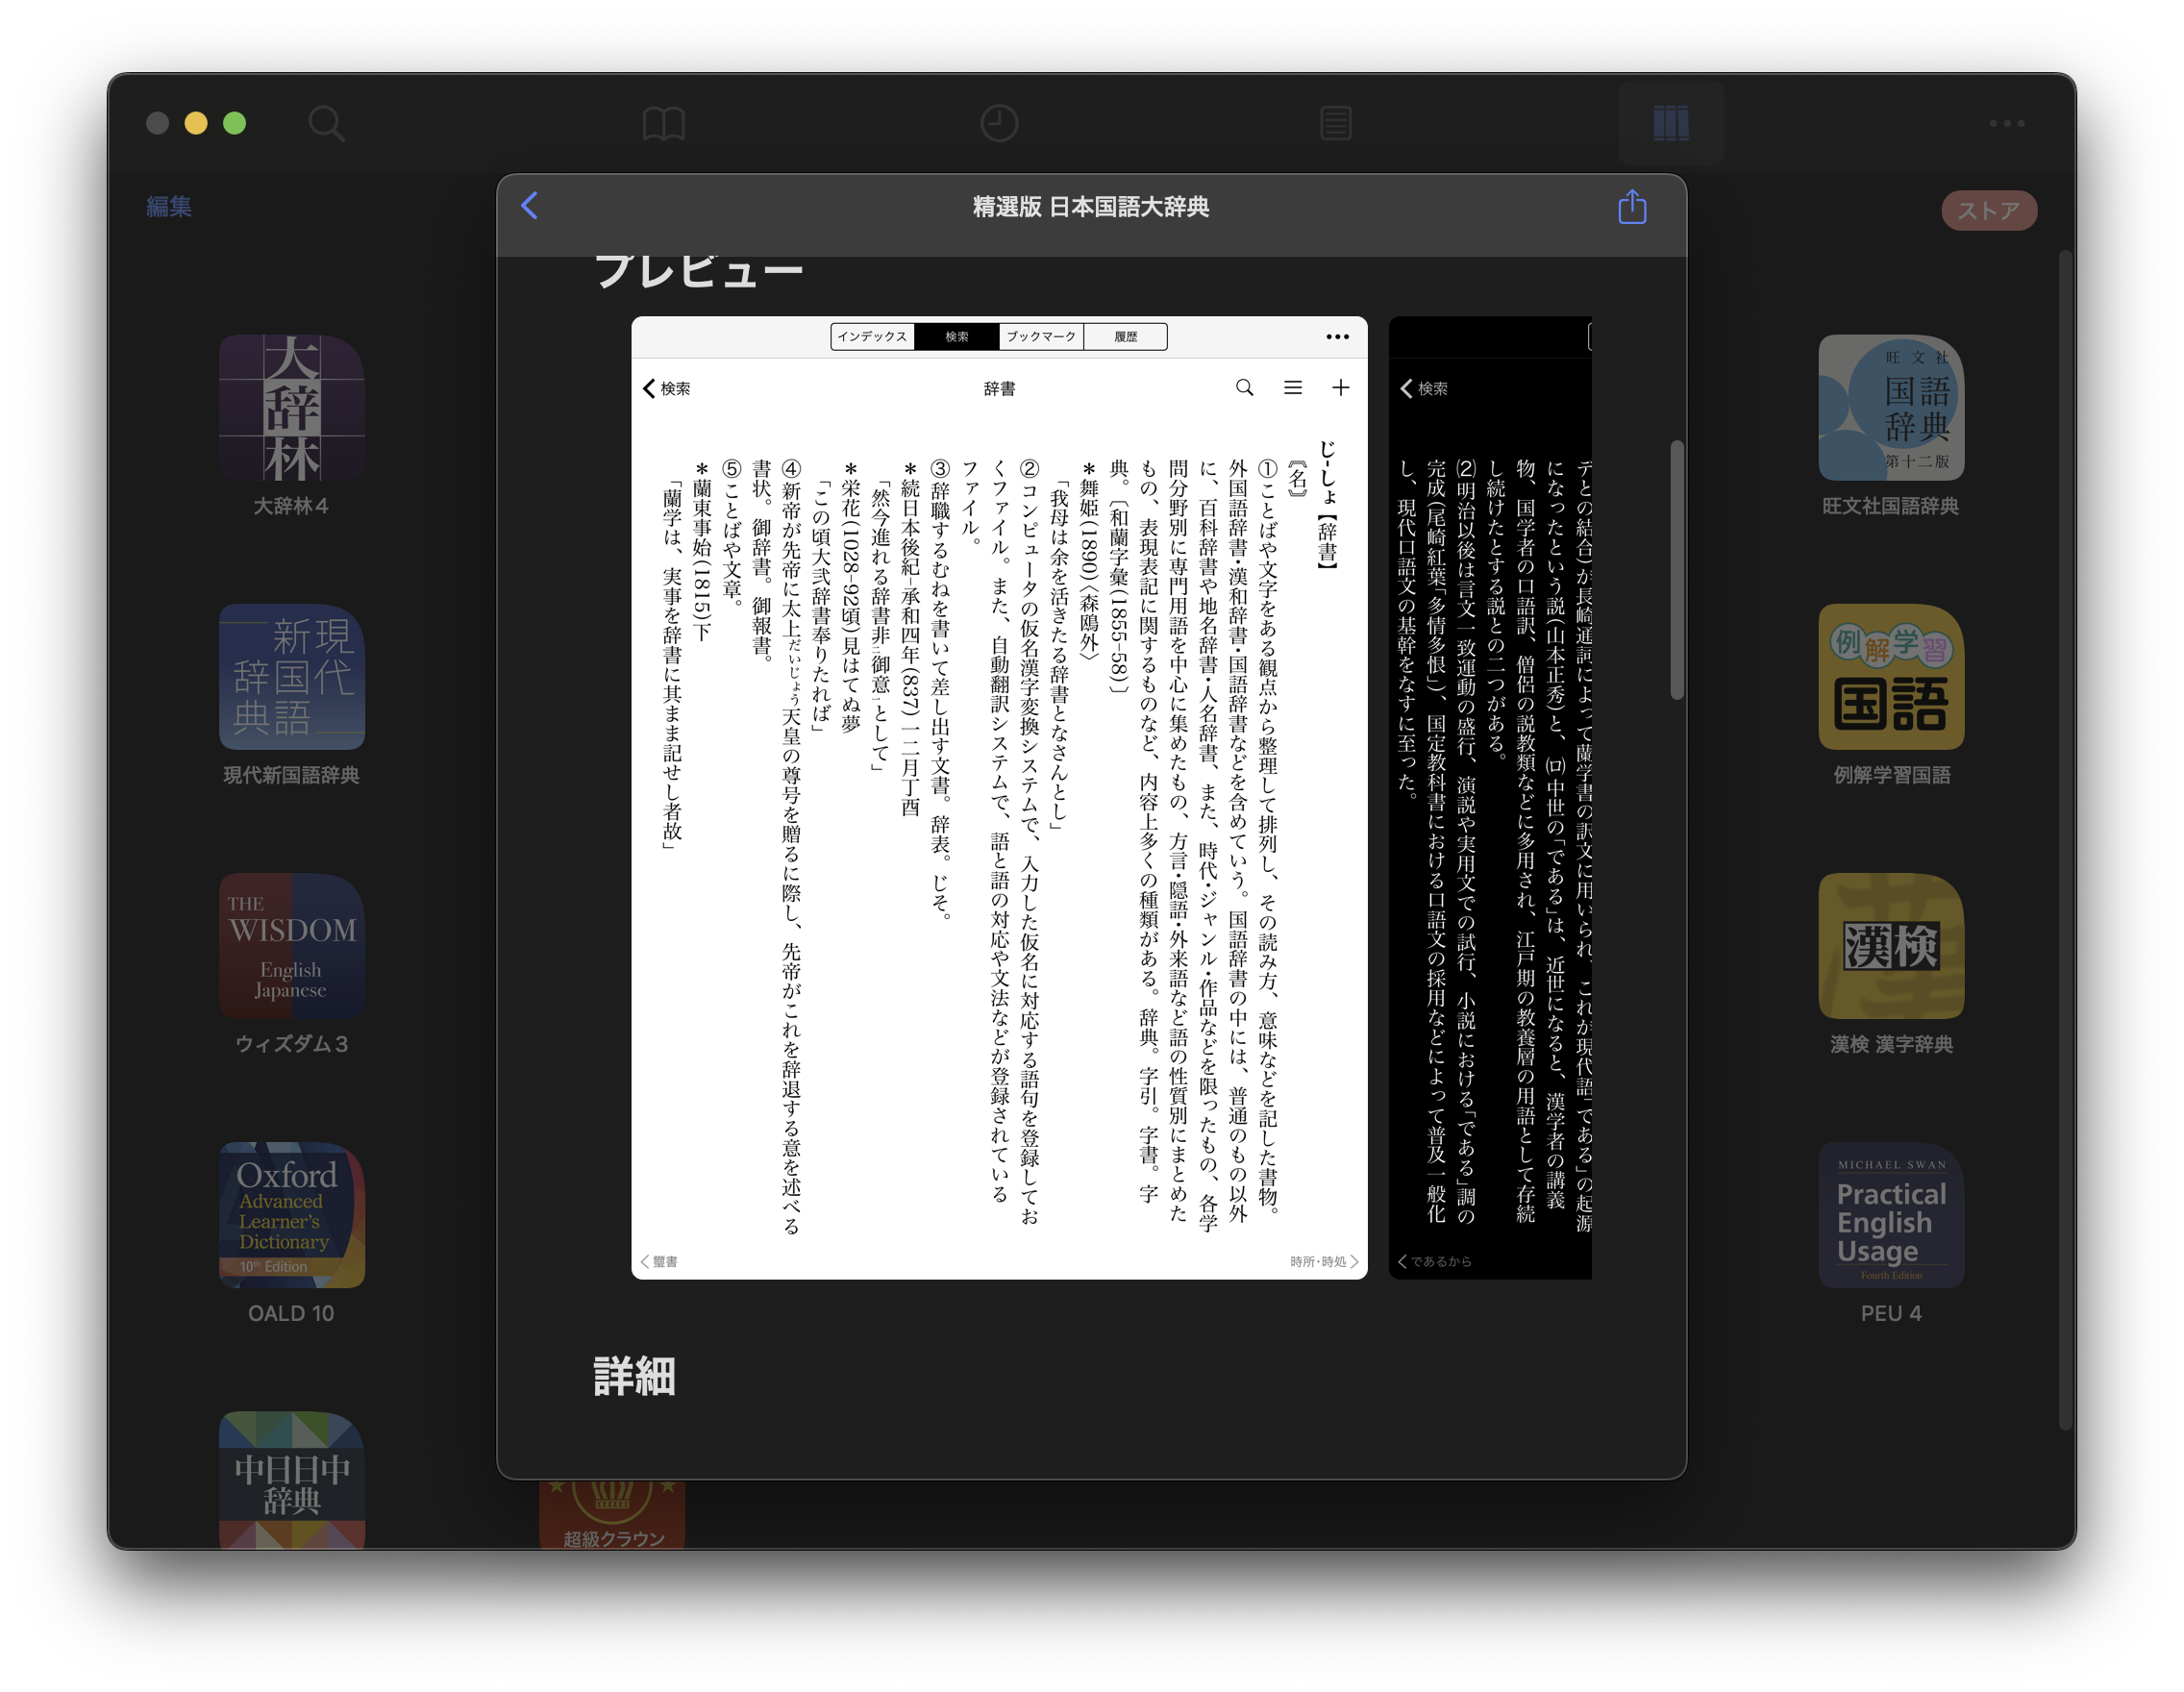Click the 辞書 title in preview header

point(999,388)
